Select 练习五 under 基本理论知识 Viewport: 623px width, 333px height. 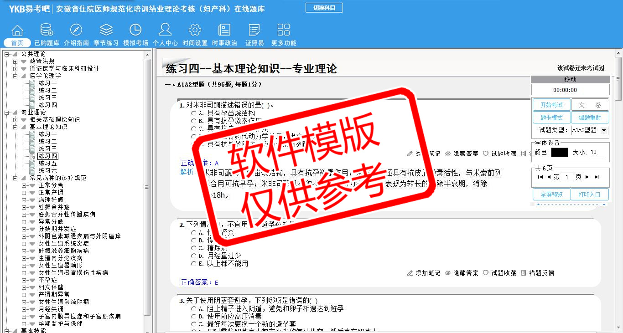47,164
